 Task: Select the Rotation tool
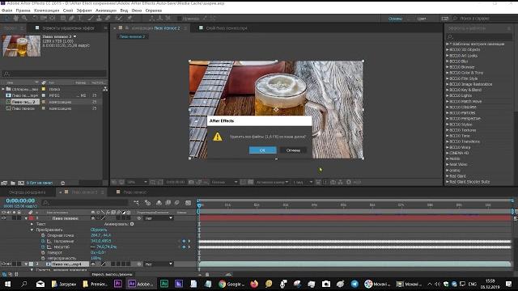point(35,19)
